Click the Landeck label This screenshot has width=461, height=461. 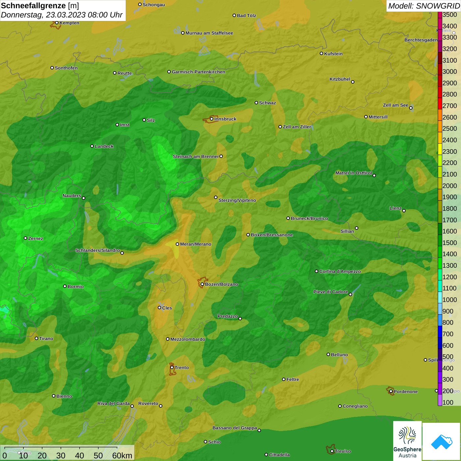click(104, 146)
